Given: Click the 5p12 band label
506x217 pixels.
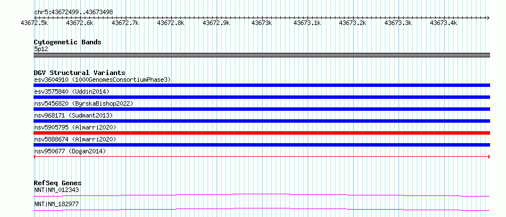Looking at the screenshot, I should 41,49.
